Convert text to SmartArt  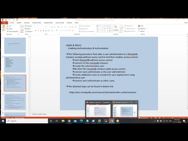point(87,31)
